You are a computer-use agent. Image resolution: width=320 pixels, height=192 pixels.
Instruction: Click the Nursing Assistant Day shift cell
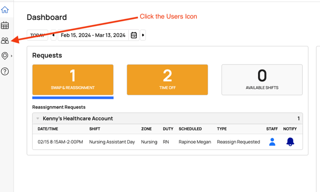[112, 142]
